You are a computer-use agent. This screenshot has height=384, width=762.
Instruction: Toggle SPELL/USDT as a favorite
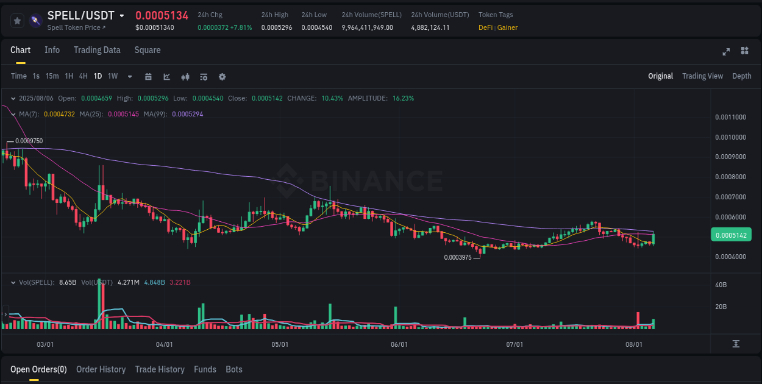coord(17,20)
